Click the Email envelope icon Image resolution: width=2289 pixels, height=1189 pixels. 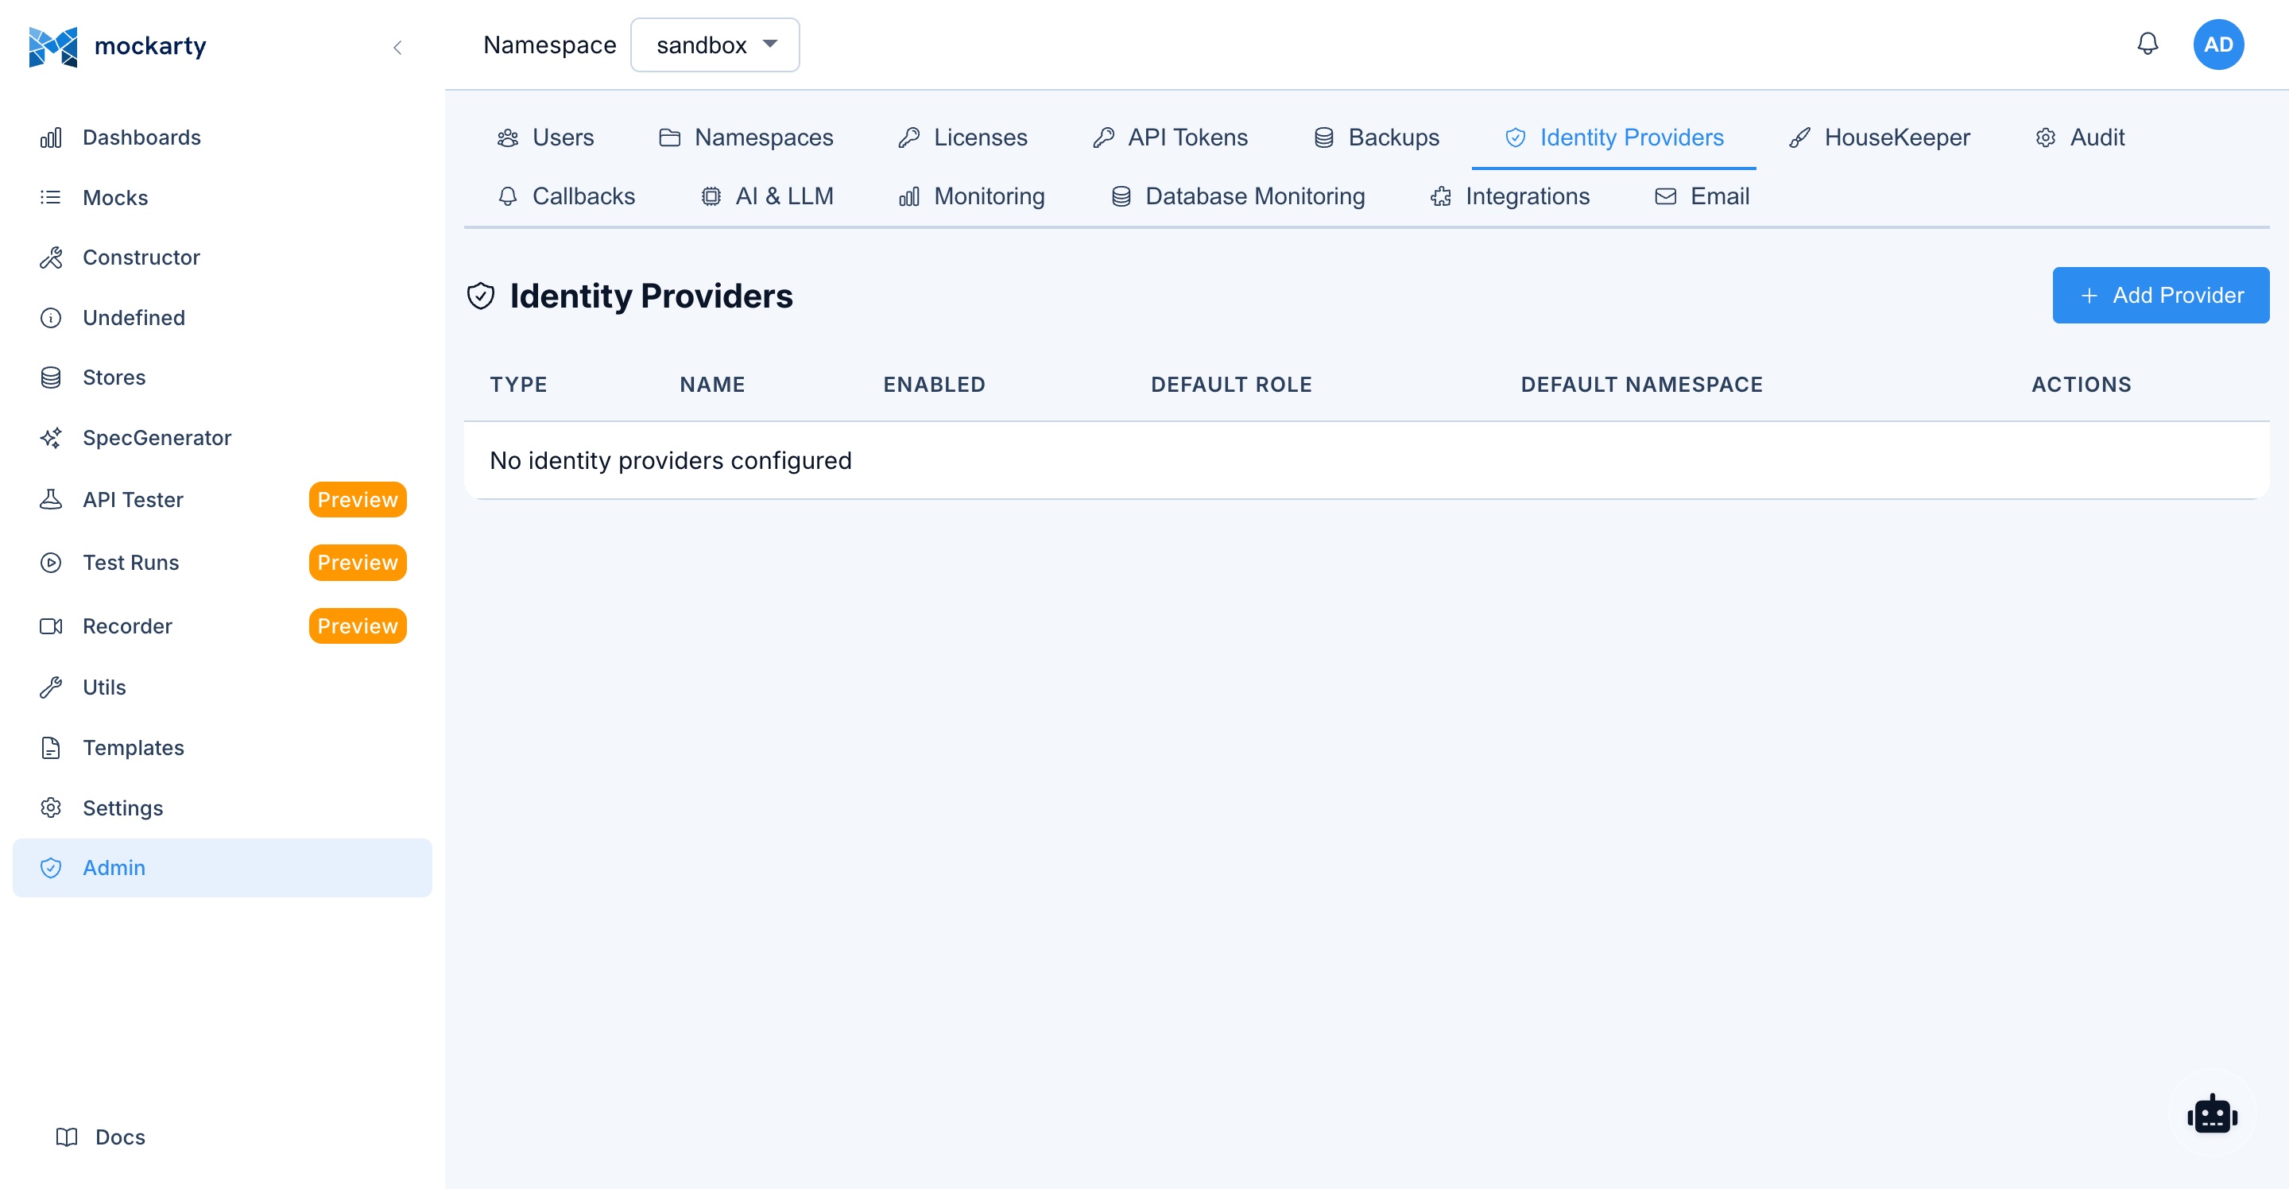tap(1665, 196)
